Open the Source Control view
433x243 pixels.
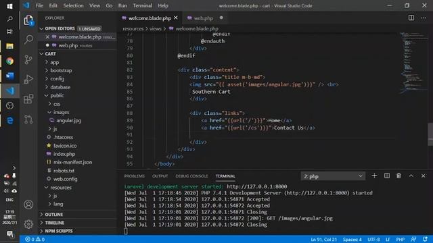pyautogui.click(x=28, y=59)
